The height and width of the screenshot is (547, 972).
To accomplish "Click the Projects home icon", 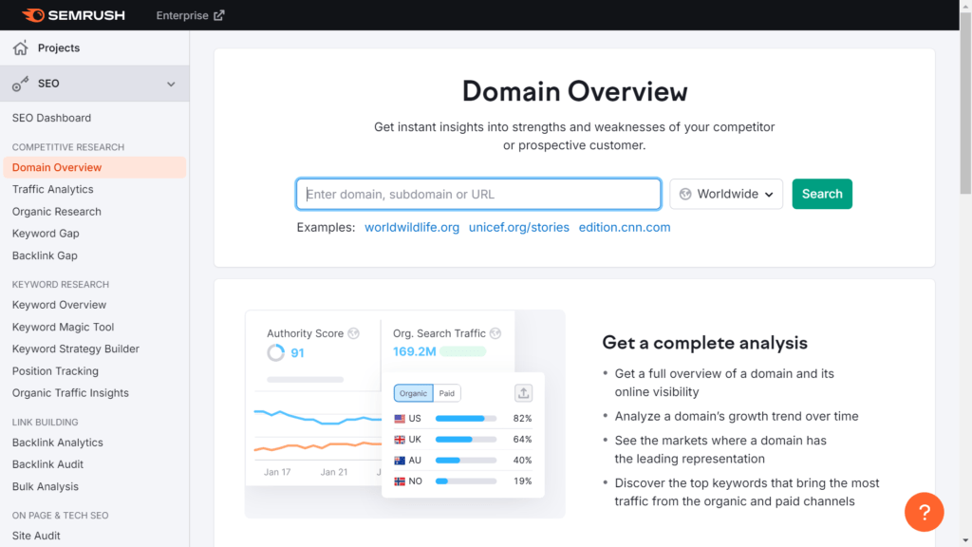I will pyautogui.click(x=21, y=47).
